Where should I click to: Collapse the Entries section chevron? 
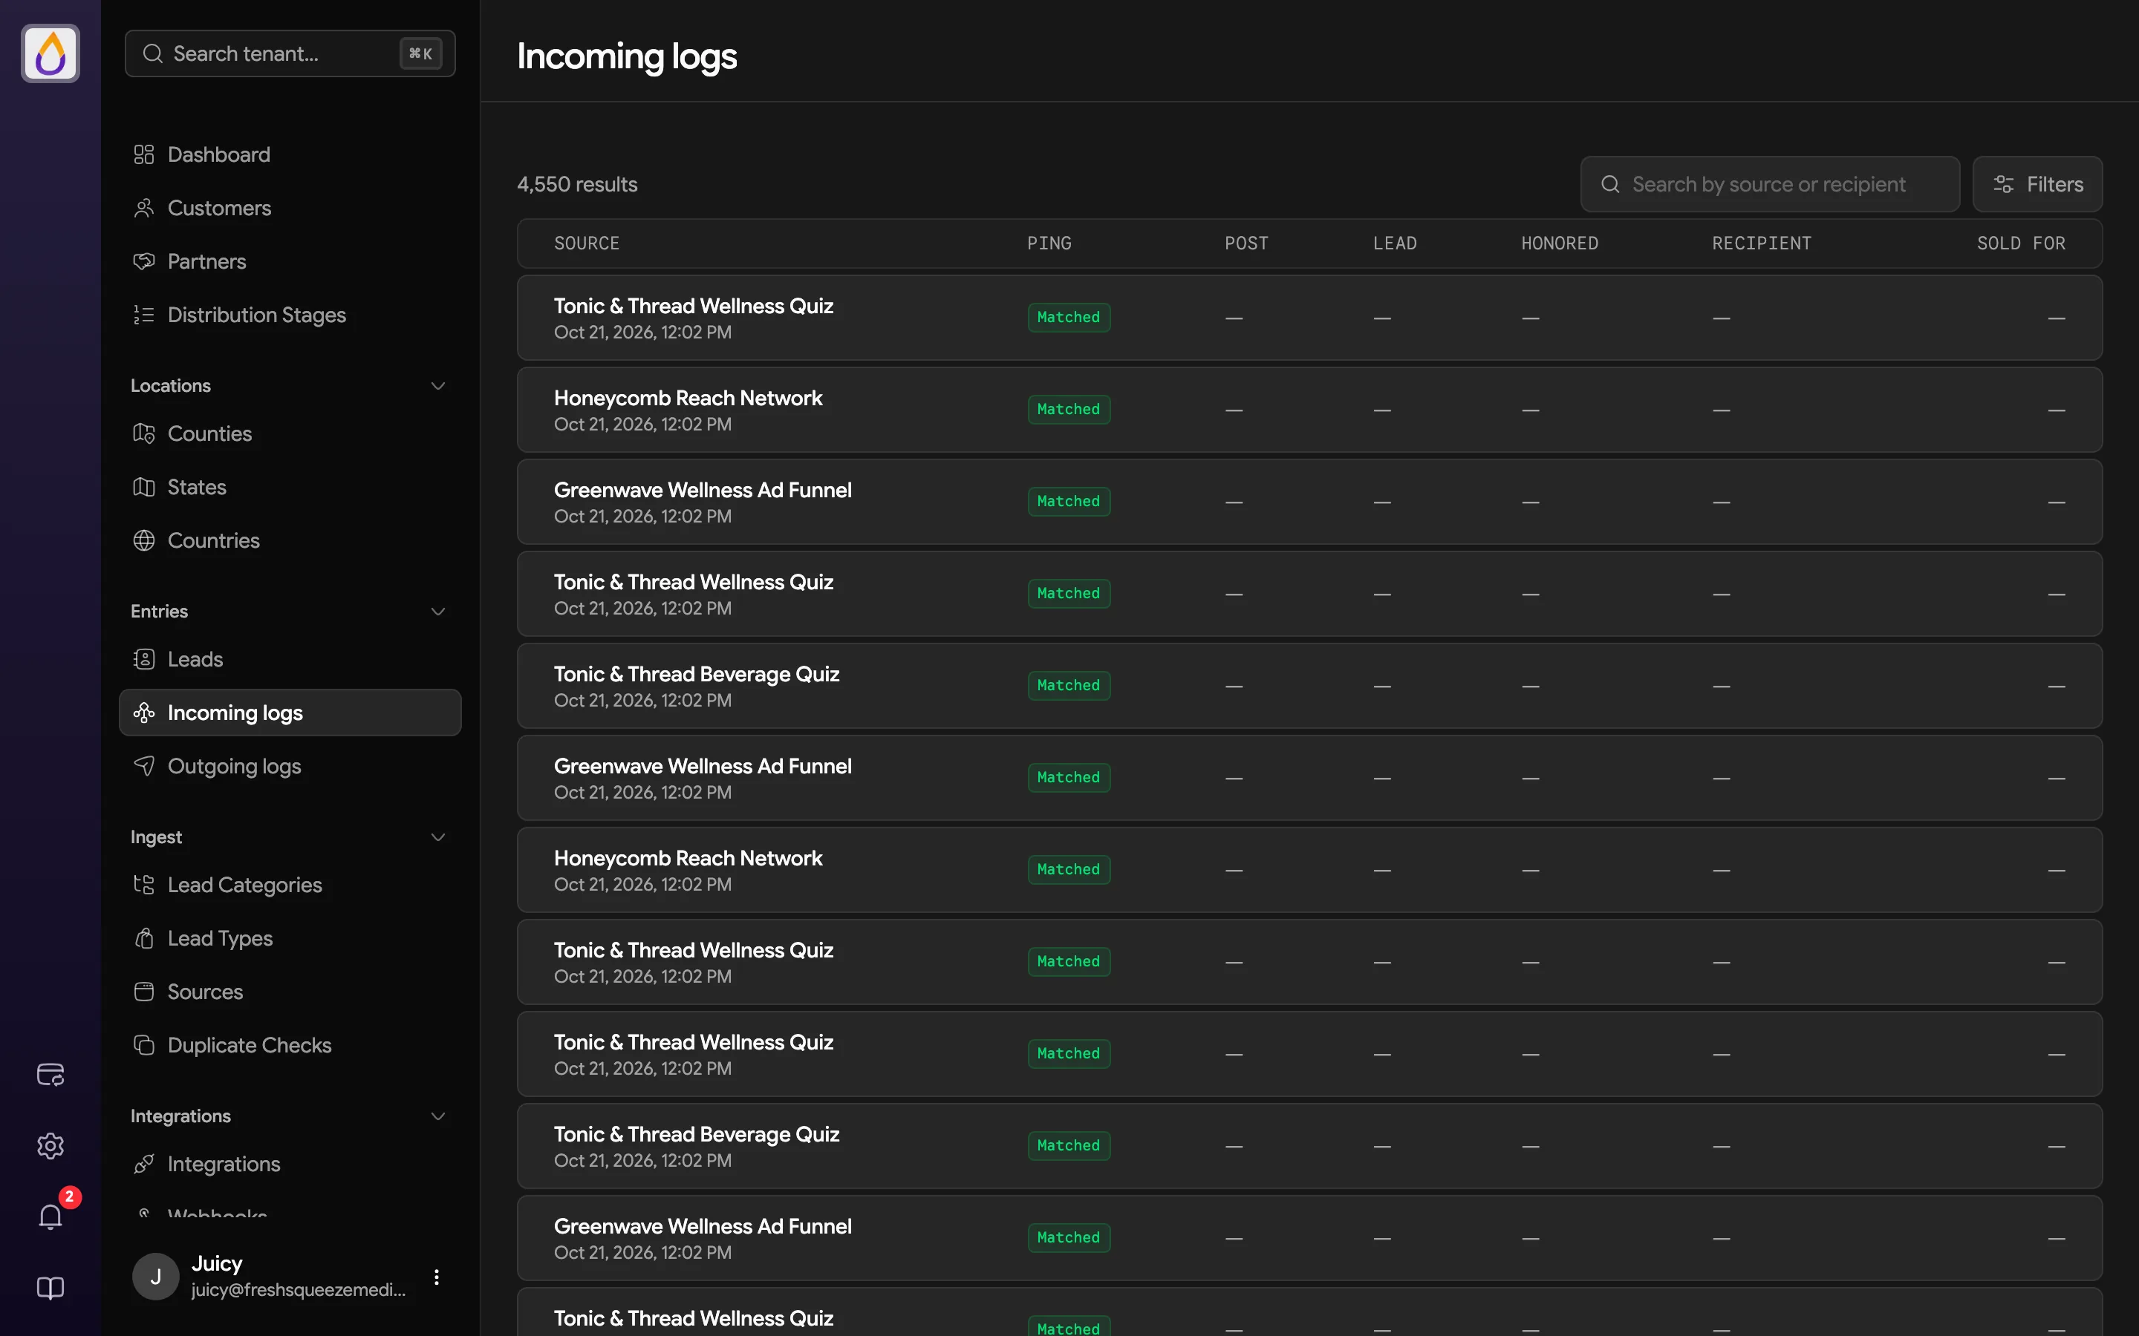(x=437, y=612)
